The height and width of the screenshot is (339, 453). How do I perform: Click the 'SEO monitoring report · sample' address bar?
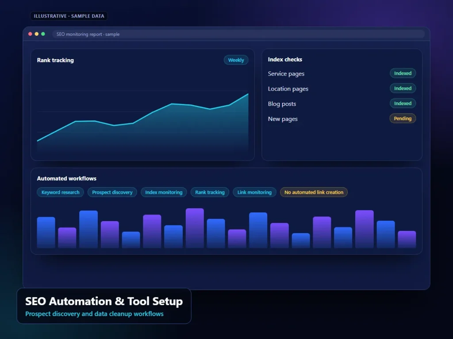click(x=238, y=34)
